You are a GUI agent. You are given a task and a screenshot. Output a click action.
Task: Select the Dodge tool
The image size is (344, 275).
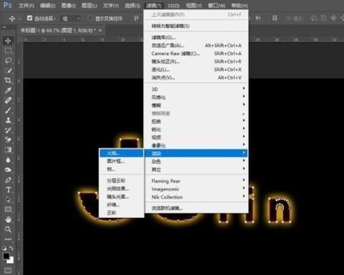[x=8, y=170]
